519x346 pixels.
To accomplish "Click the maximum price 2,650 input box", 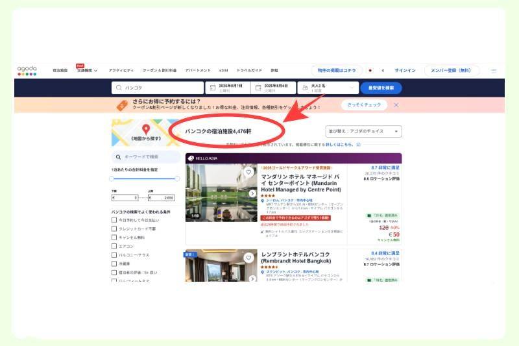I will [x=161, y=197].
